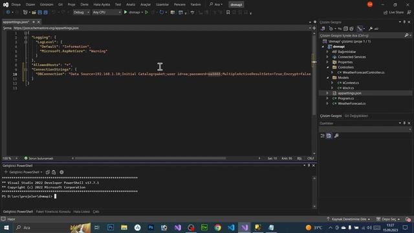Click Sorun bulunamadı status indicator
The image size is (414, 233).
[39, 158]
